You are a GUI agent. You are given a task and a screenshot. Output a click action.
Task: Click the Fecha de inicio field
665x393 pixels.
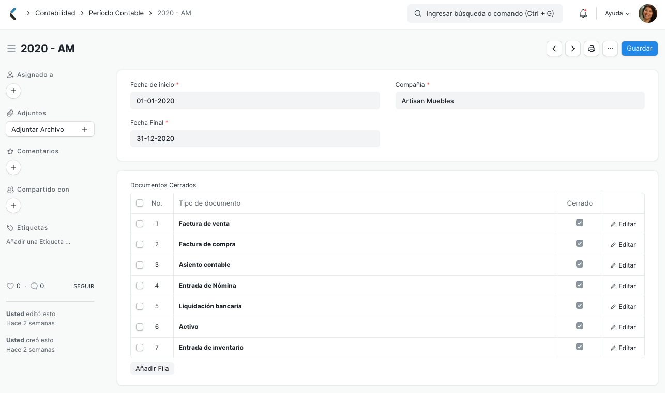pos(255,101)
